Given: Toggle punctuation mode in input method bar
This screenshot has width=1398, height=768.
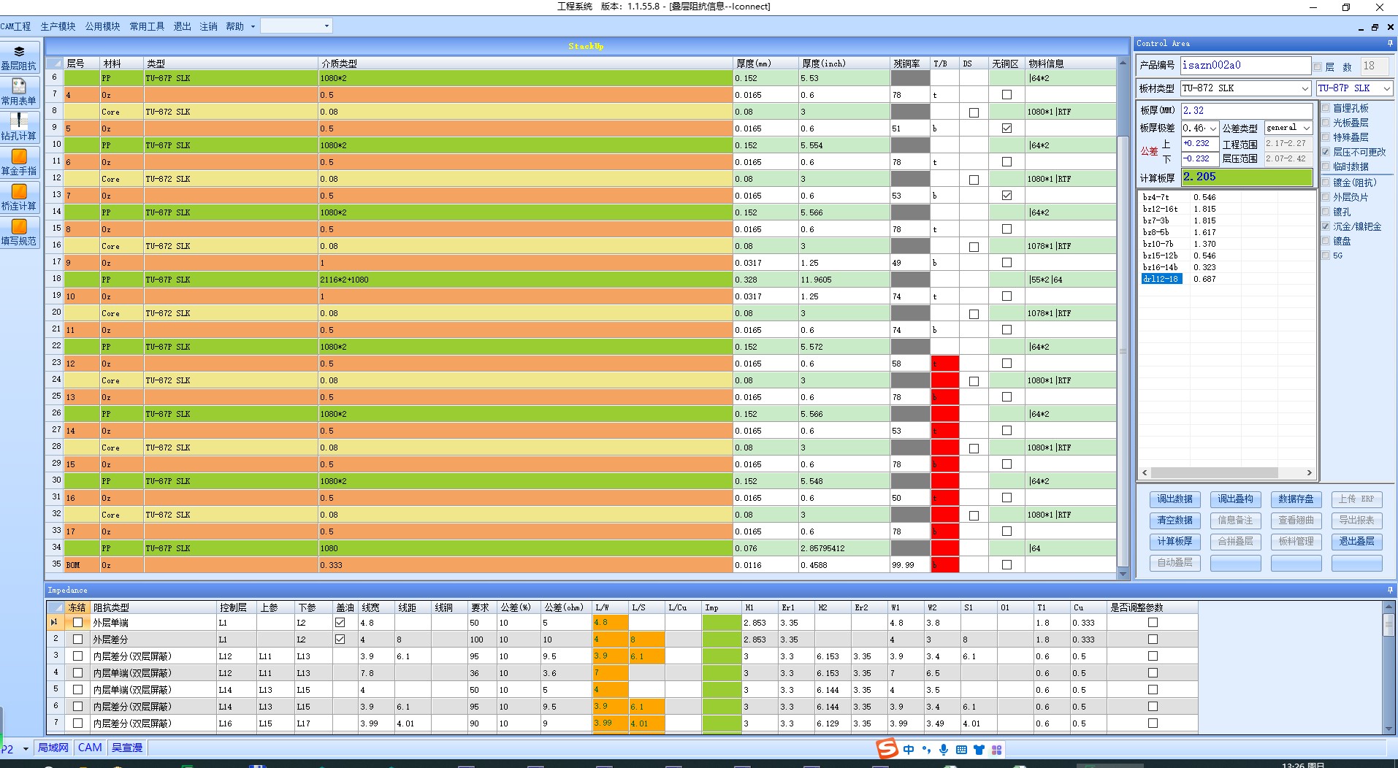Looking at the screenshot, I should (x=926, y=750).
